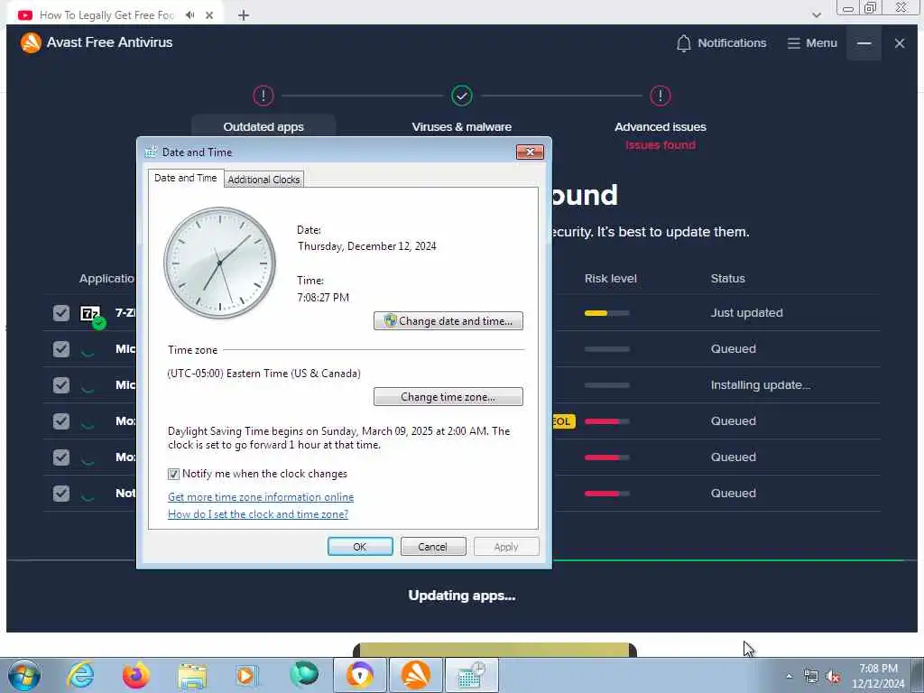Close the Avast Antivirus window

[x=900, y=43]
